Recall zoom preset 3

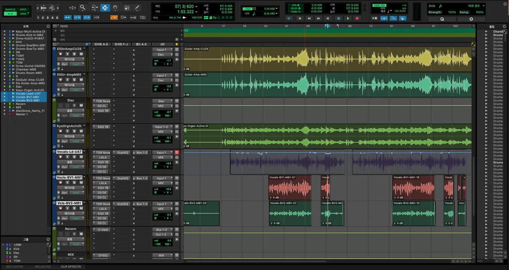[x=48, y=18]
